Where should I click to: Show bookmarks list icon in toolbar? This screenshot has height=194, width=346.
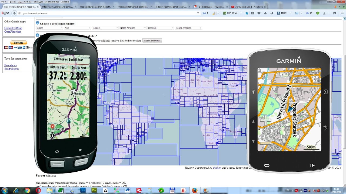coord(253,13)
